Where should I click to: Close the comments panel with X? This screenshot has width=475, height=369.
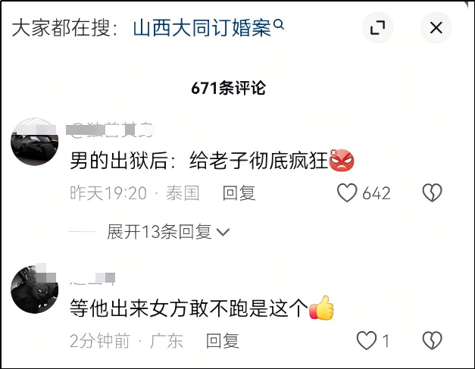click(x=436, y=27)
